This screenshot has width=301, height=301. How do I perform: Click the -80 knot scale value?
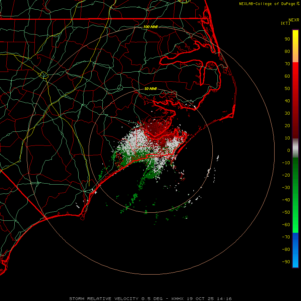pyautogui.click(x=286, y=249)
